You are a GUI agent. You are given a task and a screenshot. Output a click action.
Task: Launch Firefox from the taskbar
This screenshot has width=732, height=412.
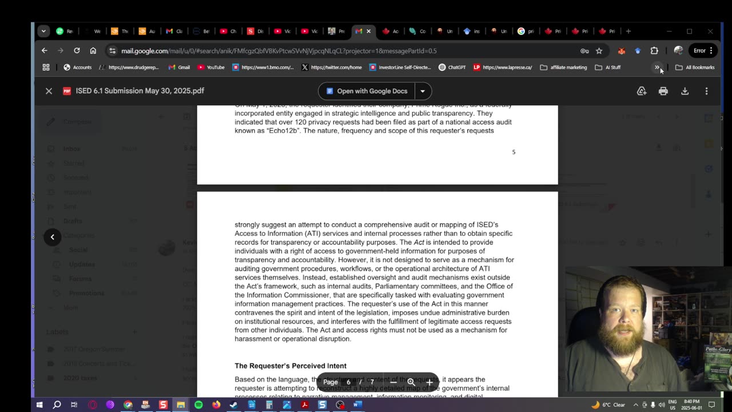[x=216, y=405]
